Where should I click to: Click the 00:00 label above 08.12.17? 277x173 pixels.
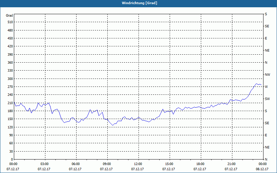(x=263, y=164)
